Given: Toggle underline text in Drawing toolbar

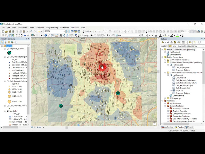Looking at the screenshot, I should point(156,36).
